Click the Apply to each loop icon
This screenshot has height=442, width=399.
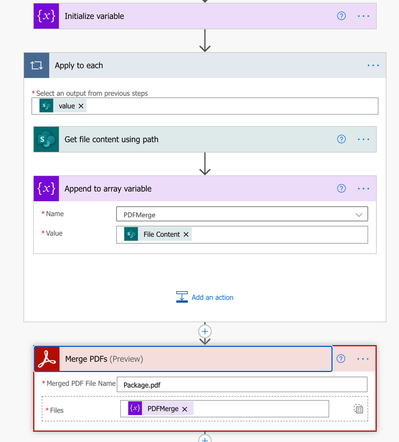pos(37,65)
